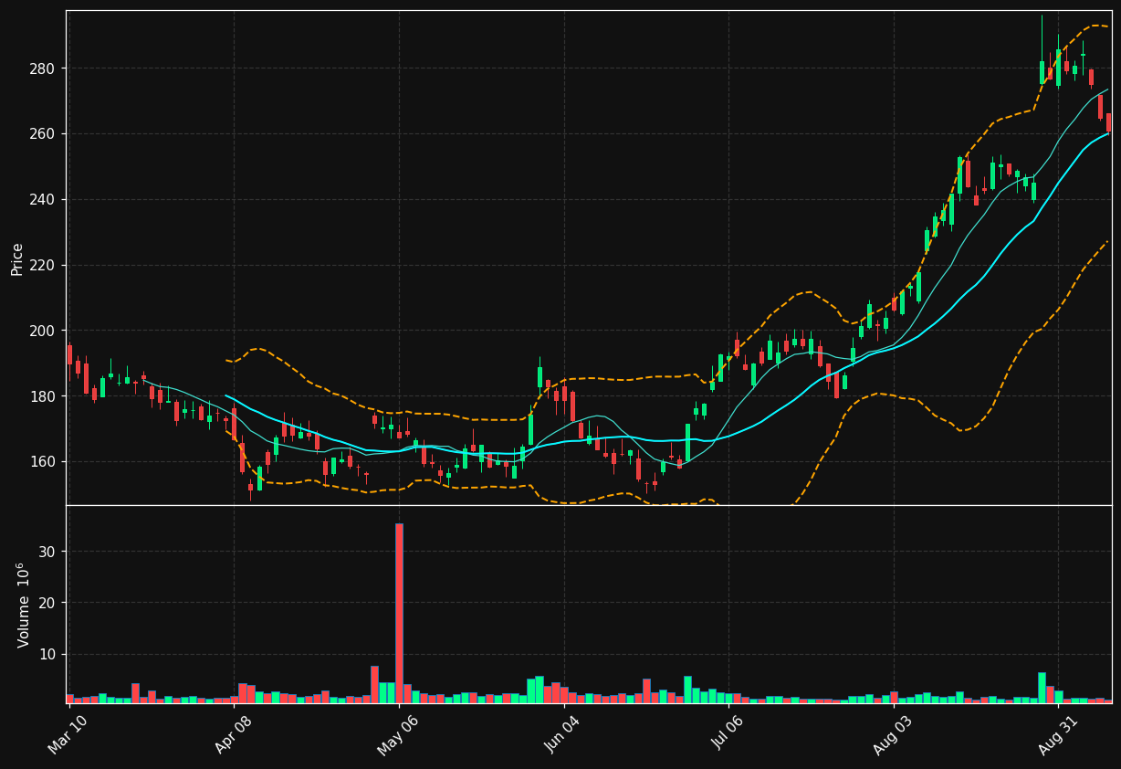The image size is (1121, 769).
Task: Click the Mar 10 date label
Action: 68,735
